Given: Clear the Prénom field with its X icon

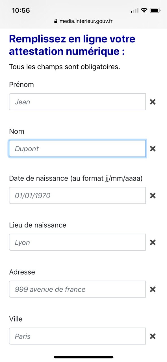Looking at the screenshot, I should point(153,102).
